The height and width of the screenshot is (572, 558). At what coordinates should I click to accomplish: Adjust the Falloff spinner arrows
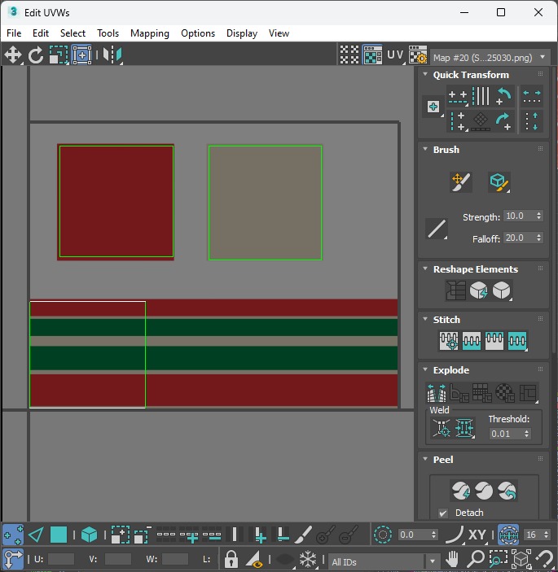(538, 238)
